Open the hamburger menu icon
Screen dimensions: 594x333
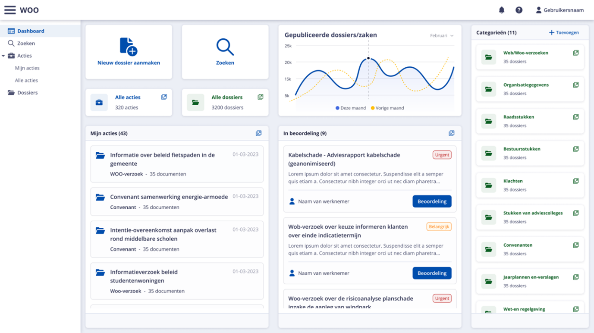click(x=10, y=10)
